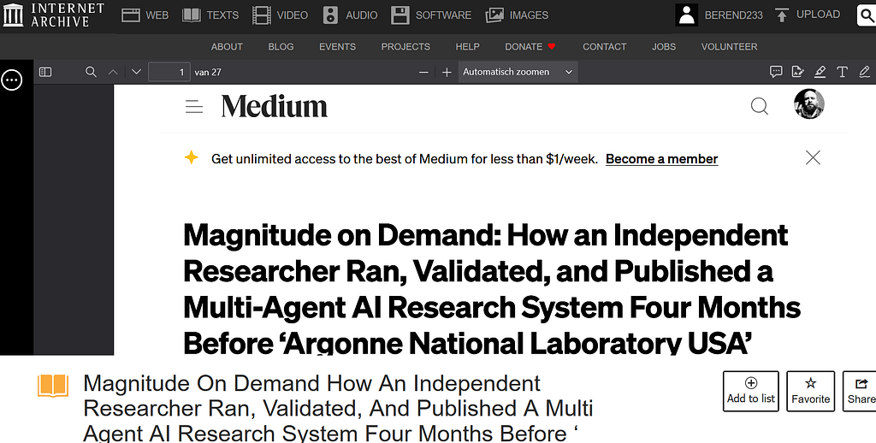Open the Video filmstrip icon
The width and height of the screenshot is (876, 443).
[x=262, y=15]
